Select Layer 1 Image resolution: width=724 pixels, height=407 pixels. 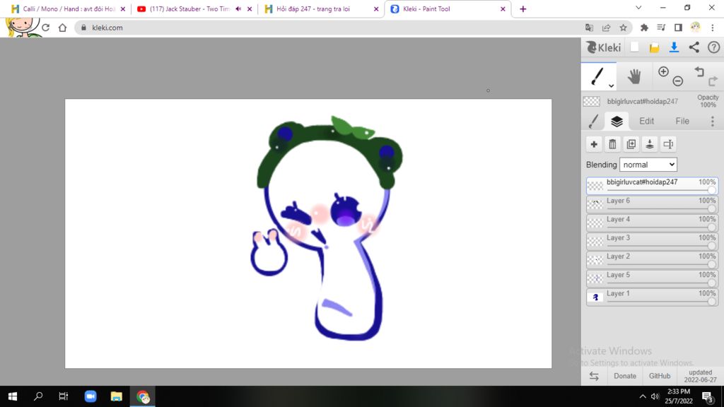pyautogui.click(x=652, y=296)
